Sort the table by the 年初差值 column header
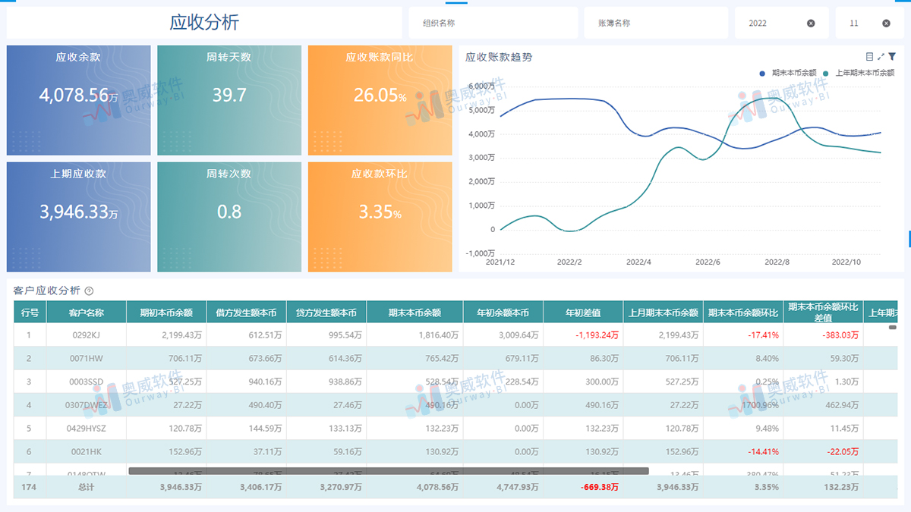 tap(585, 312)
